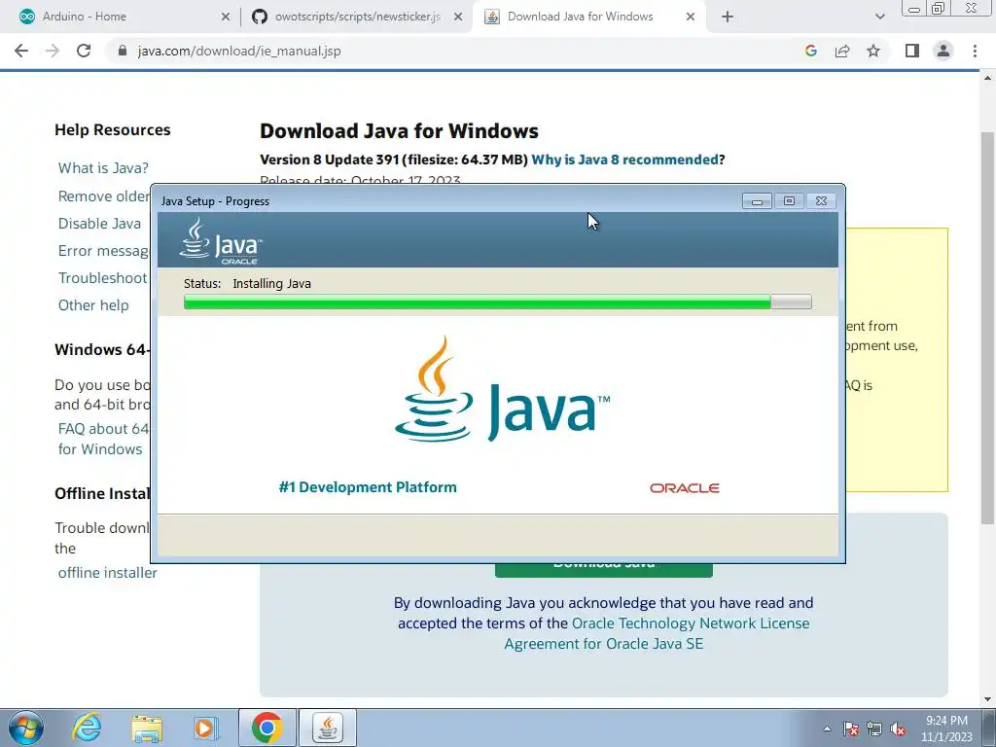
Task: Maximize the Java Setup window
Action: 789,200
